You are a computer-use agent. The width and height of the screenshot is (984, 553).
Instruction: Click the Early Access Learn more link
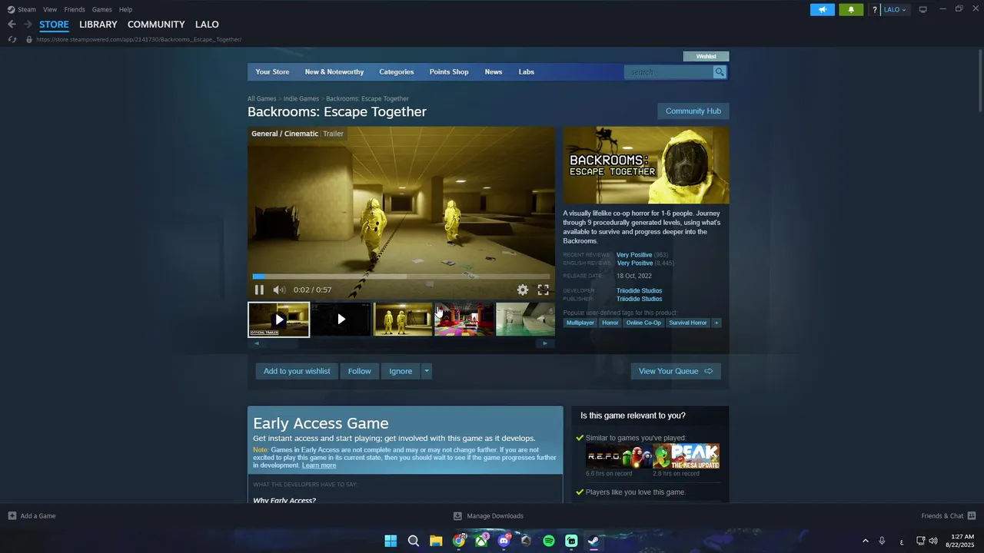coord(319,465)
